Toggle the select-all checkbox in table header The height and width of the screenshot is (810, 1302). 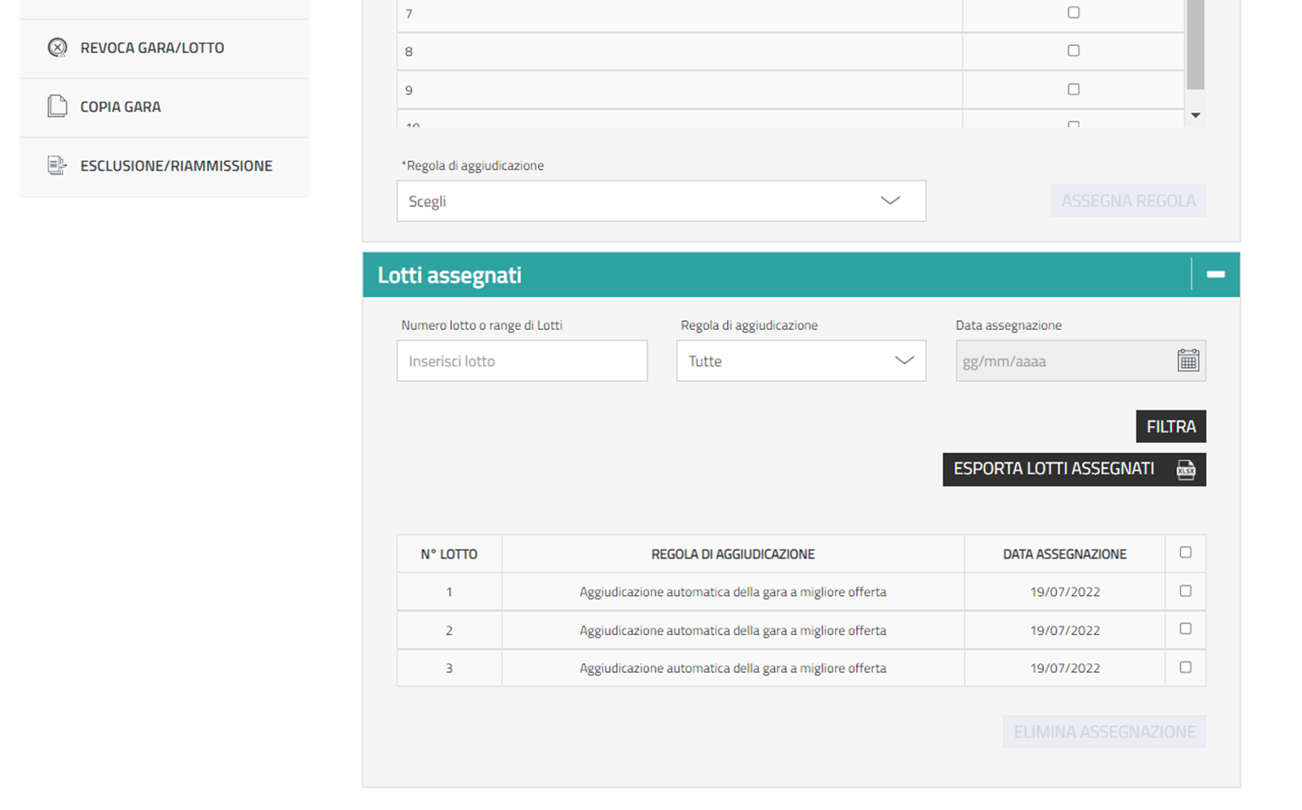point(1185,553)
